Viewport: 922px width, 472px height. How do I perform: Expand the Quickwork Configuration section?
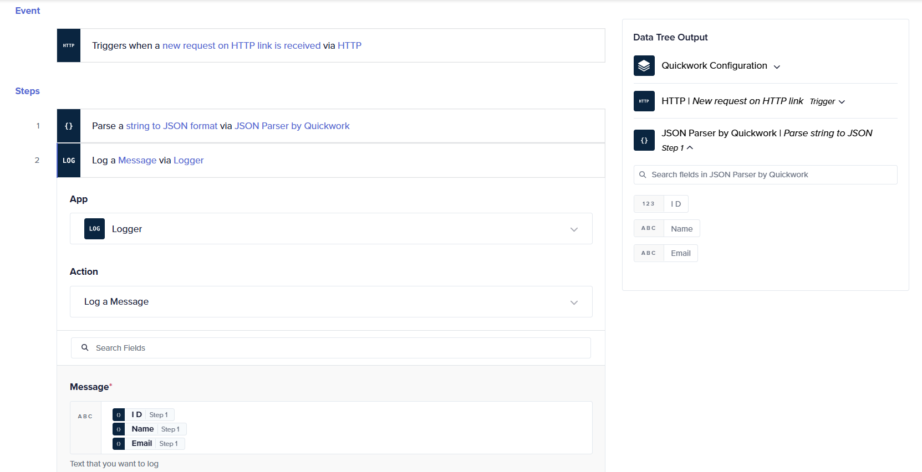(777, 66)
